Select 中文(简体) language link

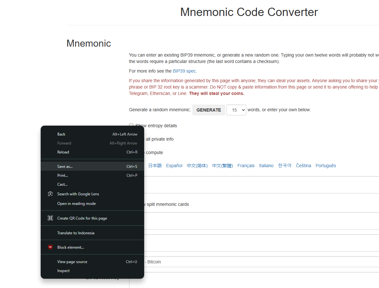point(197,166)
